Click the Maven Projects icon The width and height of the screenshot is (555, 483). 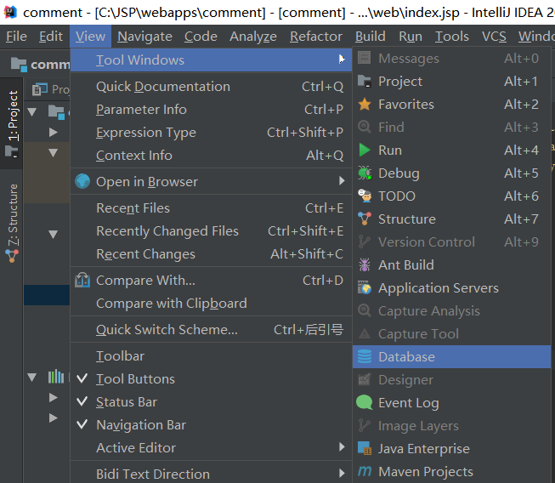tap(365, 472)
